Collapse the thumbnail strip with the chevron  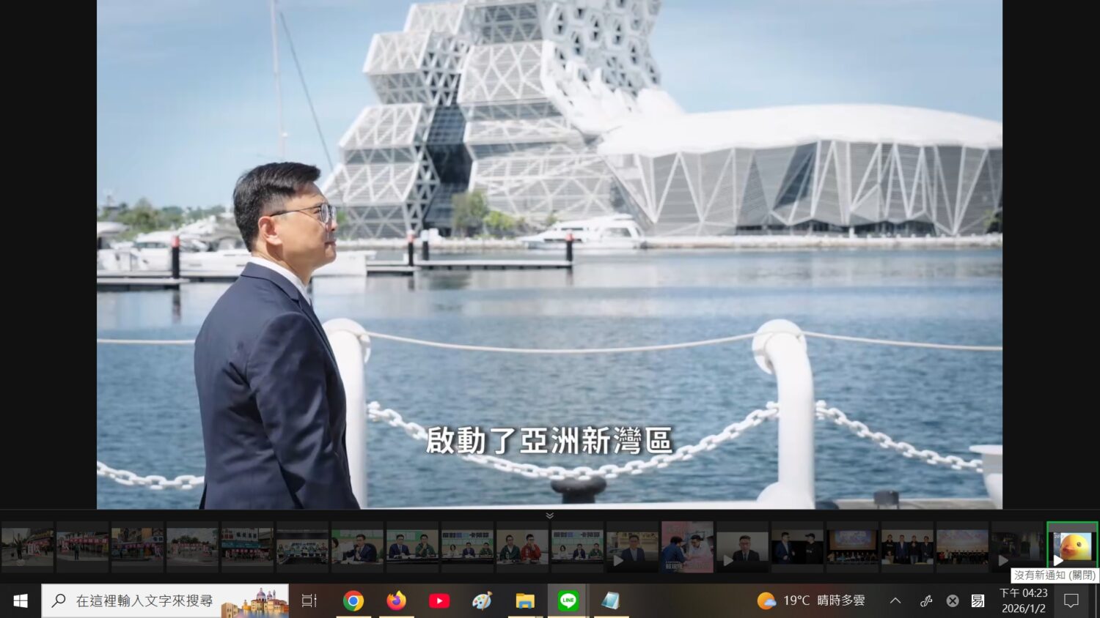[549, 515]
